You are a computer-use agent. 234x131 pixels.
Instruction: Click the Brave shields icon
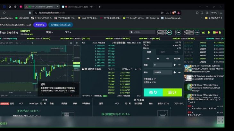[x=174, y=13]
